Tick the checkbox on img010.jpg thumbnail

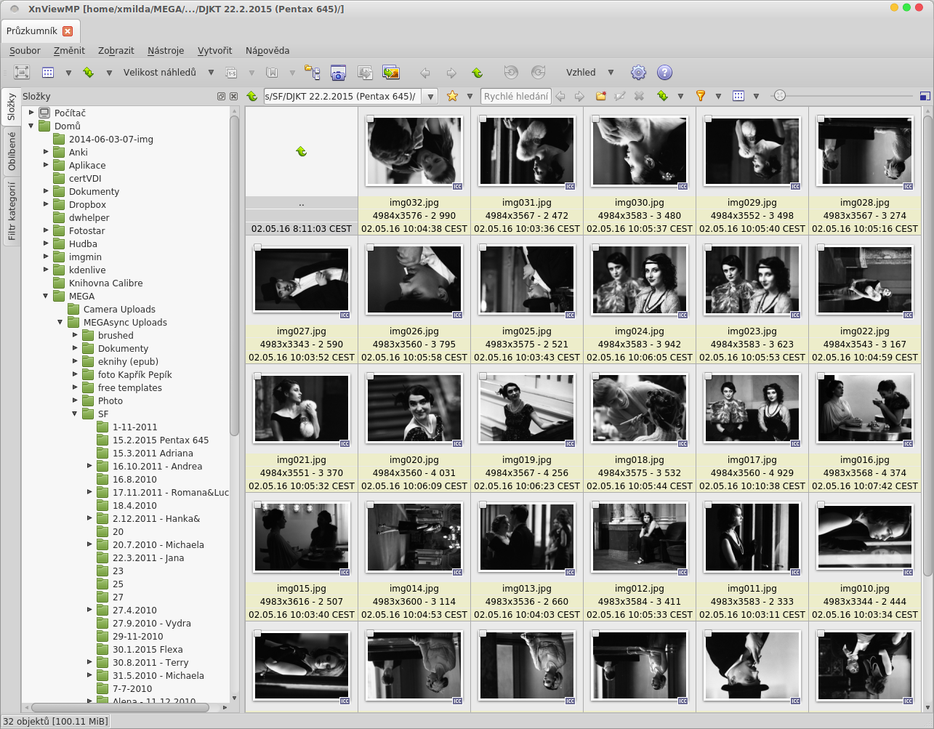tap(821, 505)
